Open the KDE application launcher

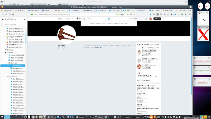[x=2, y=117]
